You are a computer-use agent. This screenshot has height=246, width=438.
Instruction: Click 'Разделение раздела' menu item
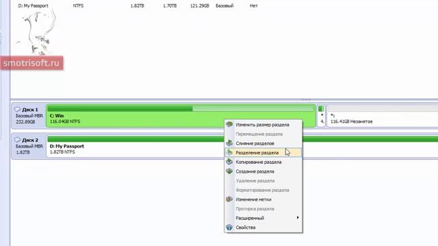click(263, 152)
